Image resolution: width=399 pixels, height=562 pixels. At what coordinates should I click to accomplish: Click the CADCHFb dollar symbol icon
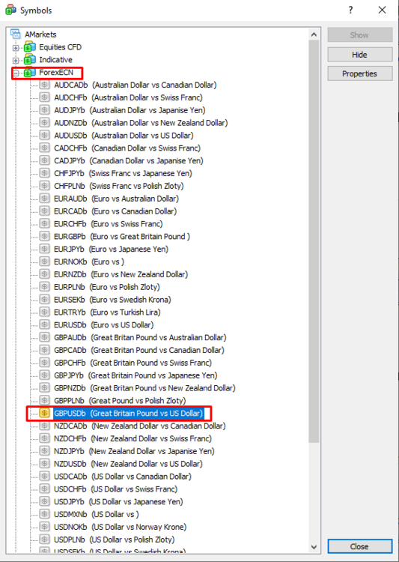click(44, 148)
